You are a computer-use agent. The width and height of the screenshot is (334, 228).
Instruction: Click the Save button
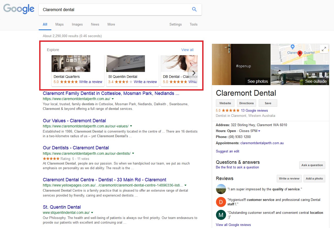coord(268,103)
